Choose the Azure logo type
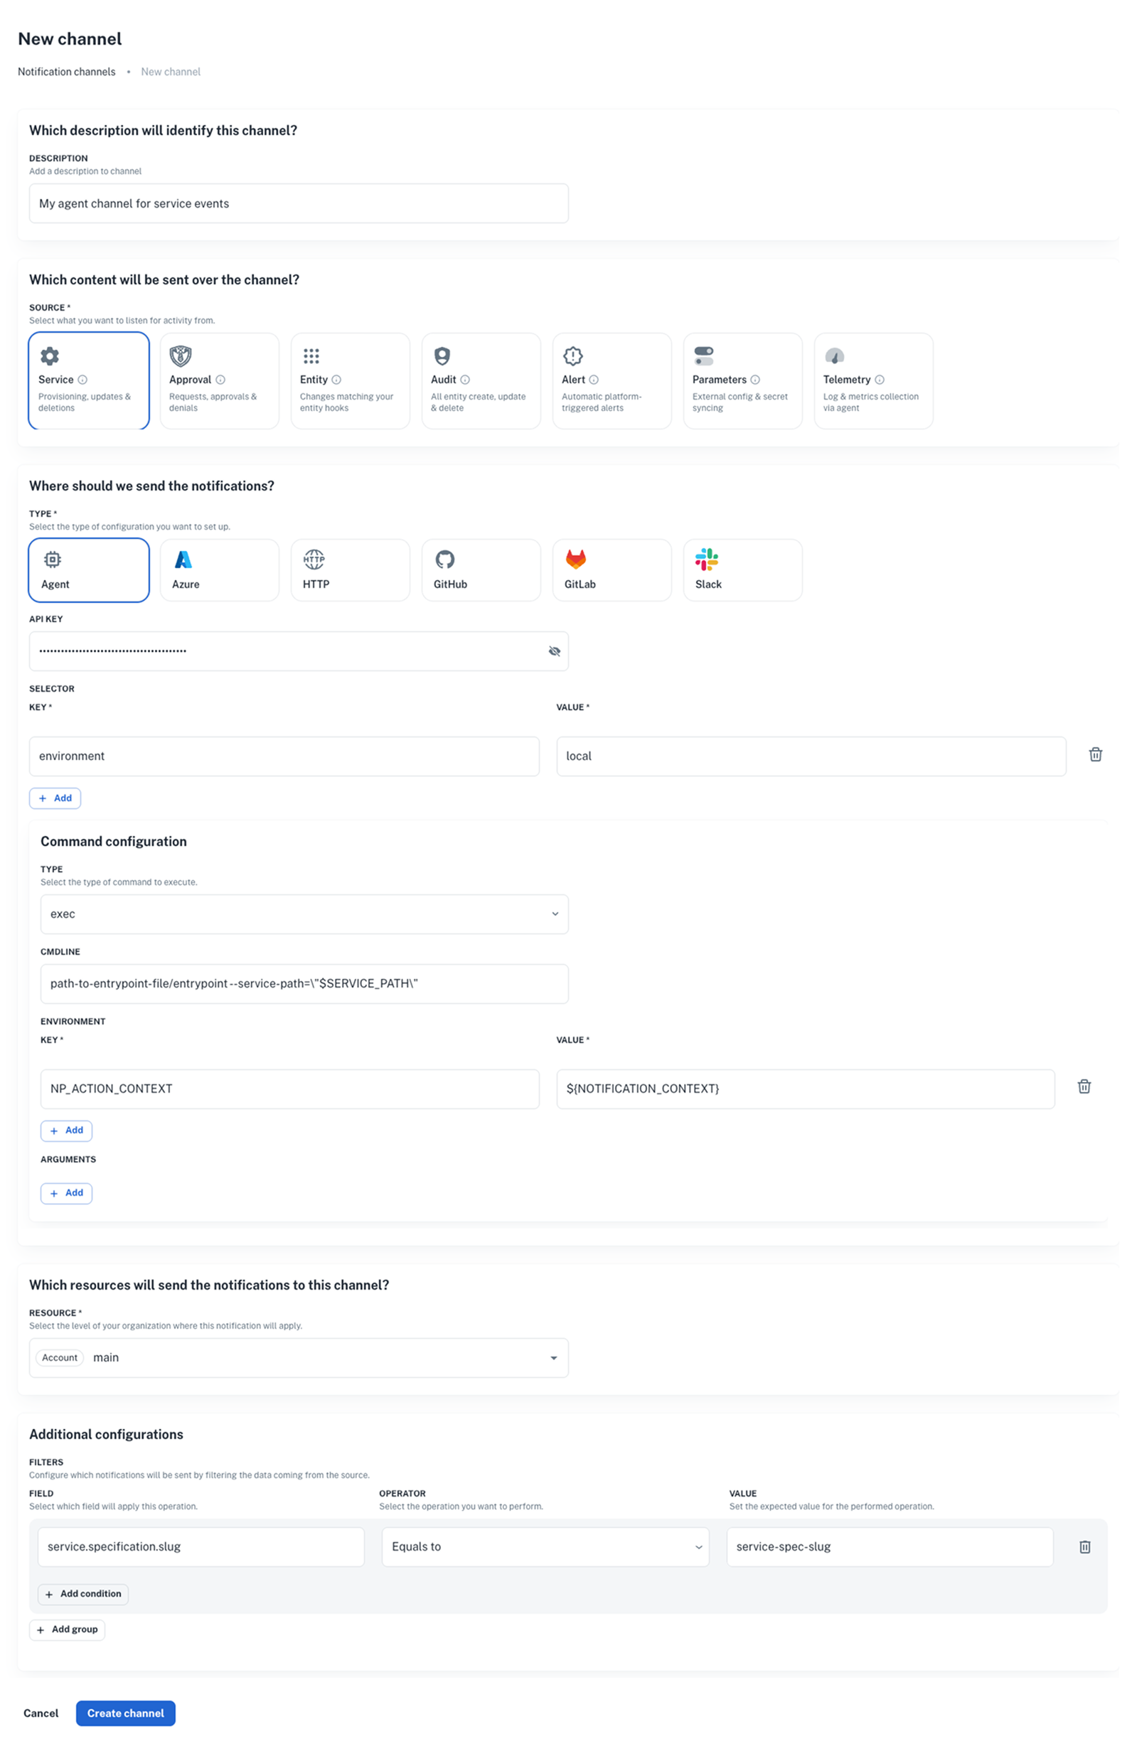1142x1744 pixels. click(183, 560)
